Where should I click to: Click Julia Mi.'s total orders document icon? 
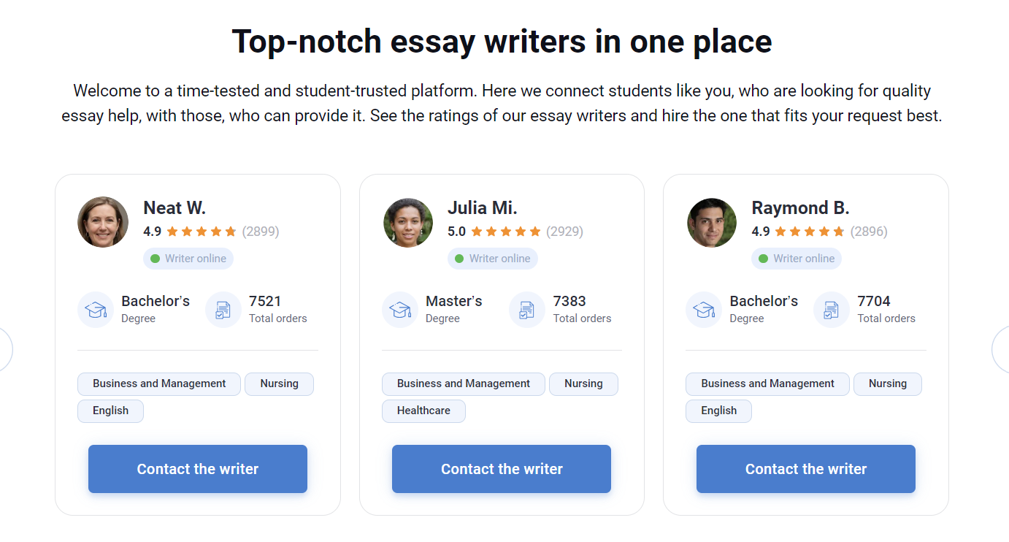(527, 310)
